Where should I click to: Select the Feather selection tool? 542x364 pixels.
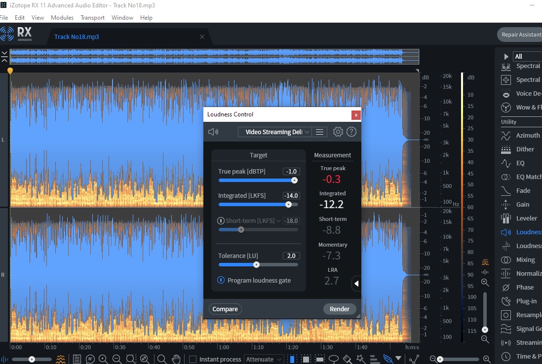(x=388, y=359)
